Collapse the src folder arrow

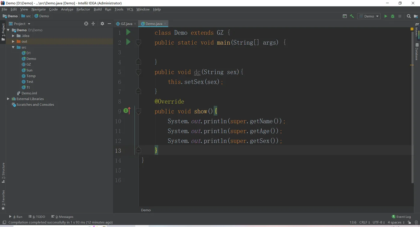point(13,47)
